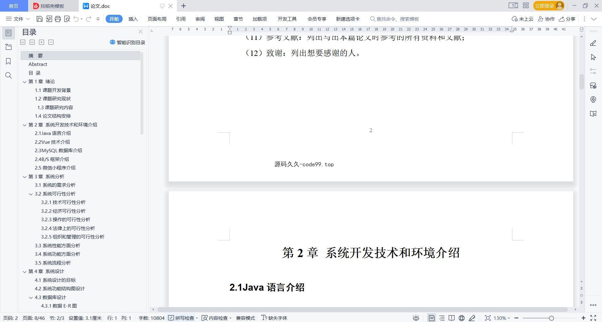This screenshot has width=602, height=322.
Task: Collapse 第 3 章 系统分析 tree node
Action: click(x=24, y=177)
